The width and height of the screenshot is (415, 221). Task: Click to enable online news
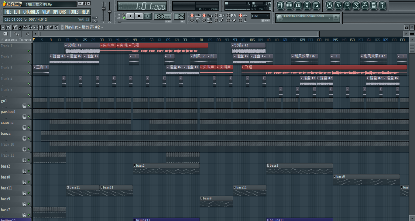[x=304, y=16]
